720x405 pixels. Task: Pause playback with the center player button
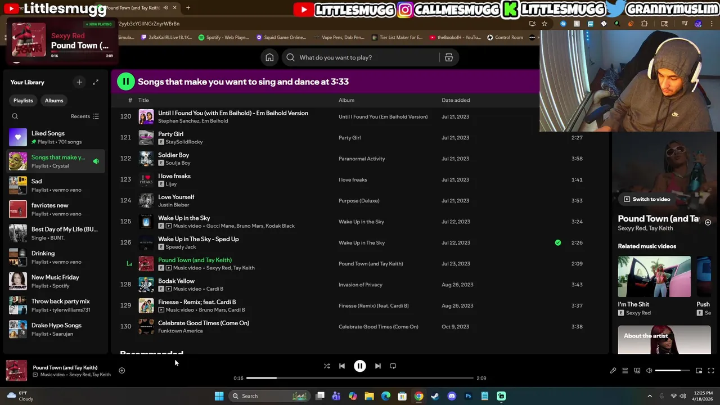click(x=360, y=366)
